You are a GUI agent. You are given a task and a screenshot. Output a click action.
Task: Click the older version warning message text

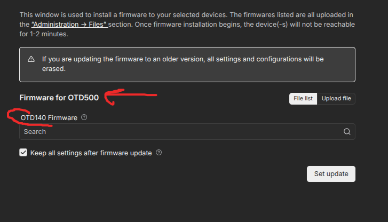[x=181, y=59]
